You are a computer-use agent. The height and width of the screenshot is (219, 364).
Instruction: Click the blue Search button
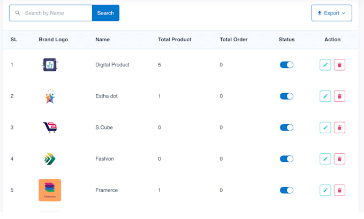tap(105, 13)
